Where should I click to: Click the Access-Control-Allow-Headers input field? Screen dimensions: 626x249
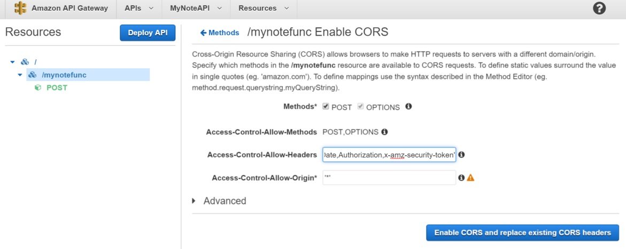389,155
